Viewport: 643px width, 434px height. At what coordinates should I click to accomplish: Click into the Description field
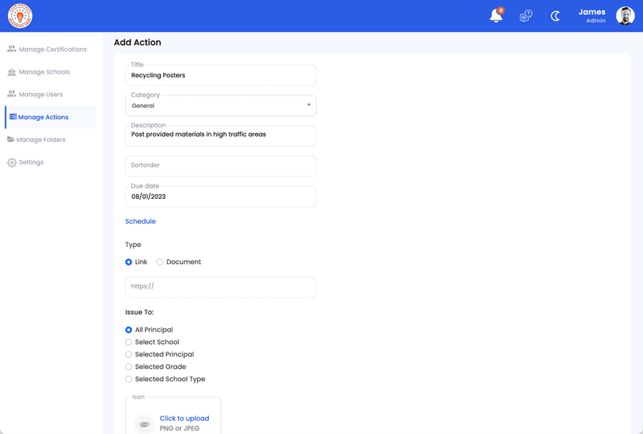[221, 136]
